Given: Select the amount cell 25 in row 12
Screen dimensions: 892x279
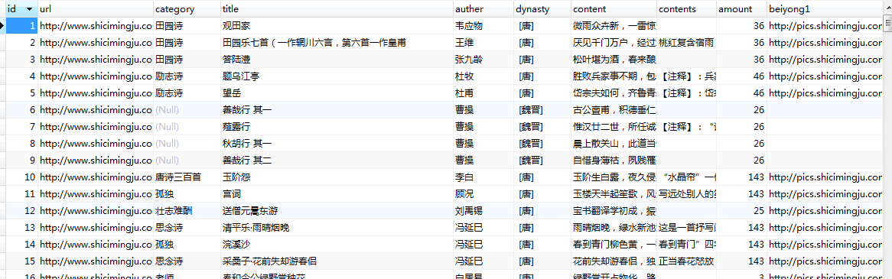Looking at the screenshot, I should tap(741, 210).
